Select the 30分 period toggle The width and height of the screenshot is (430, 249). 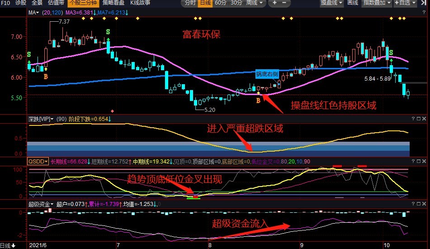point(236,3)
